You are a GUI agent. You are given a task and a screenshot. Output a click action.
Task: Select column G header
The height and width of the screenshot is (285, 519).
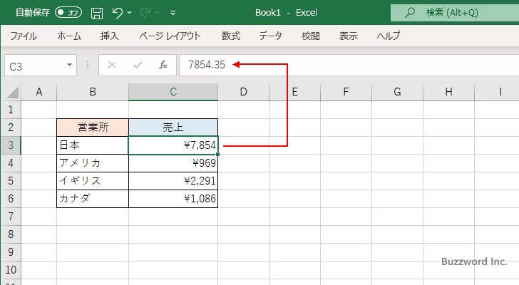(x=397, y=92)
